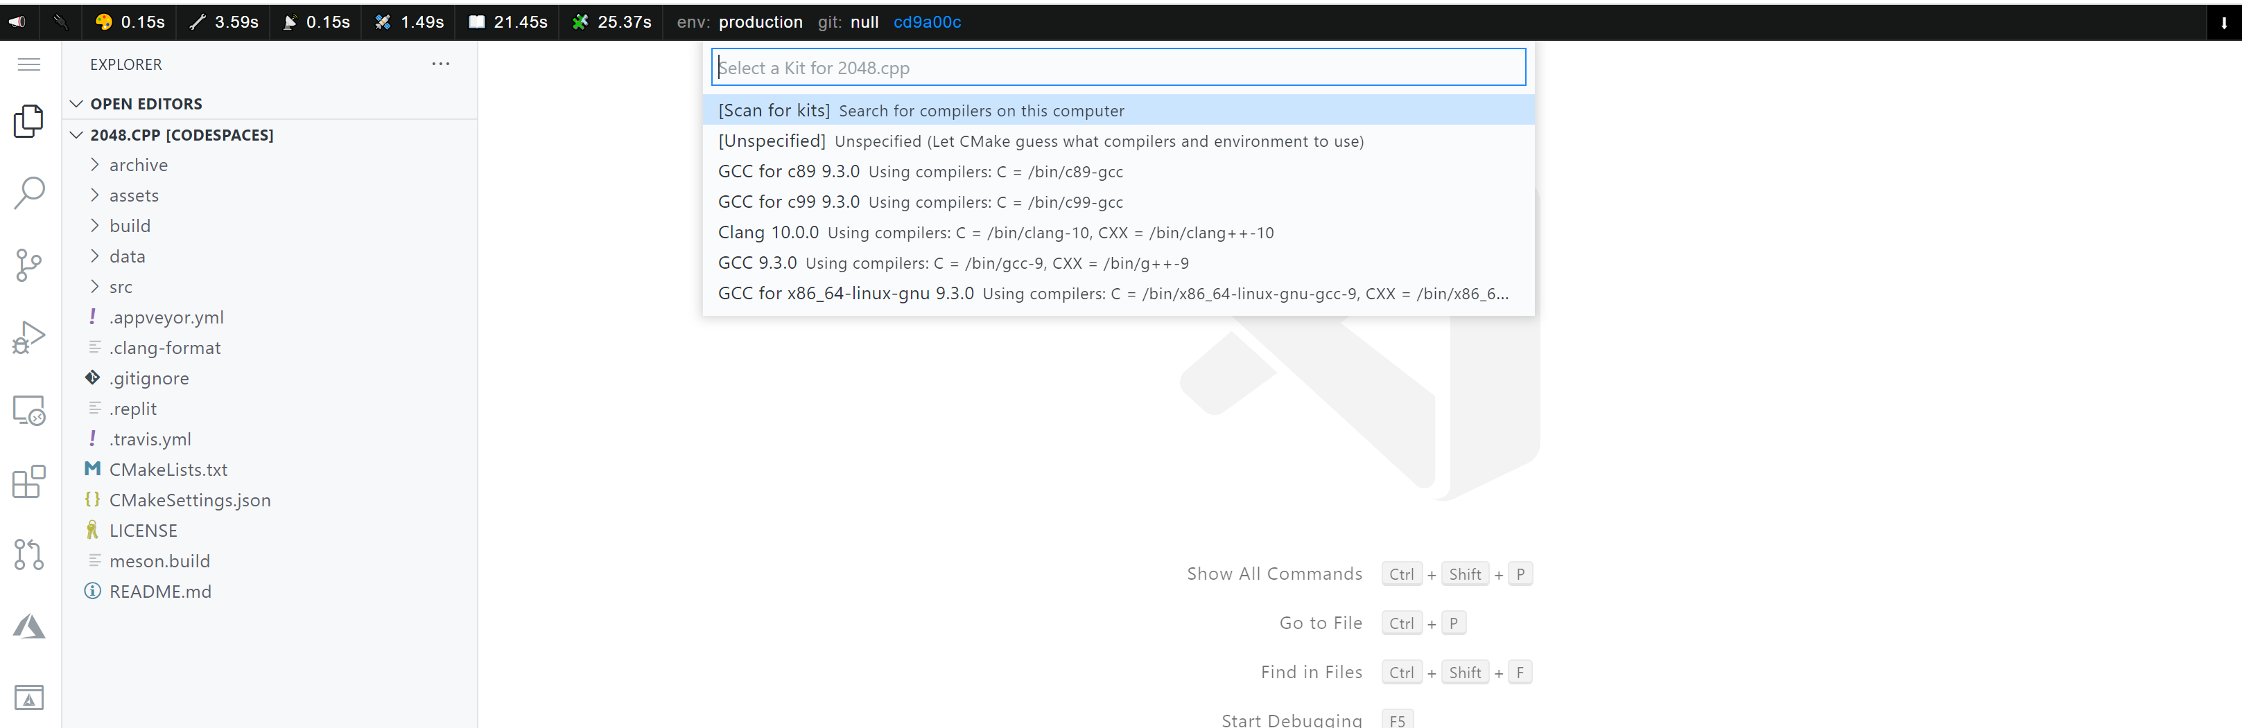Click the README.md info icon

(92, 591)
